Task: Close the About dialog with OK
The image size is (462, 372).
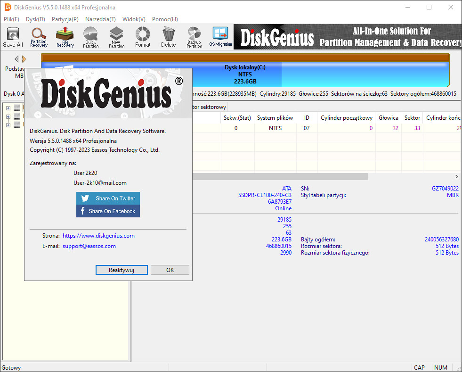Action: click(170, 270)
